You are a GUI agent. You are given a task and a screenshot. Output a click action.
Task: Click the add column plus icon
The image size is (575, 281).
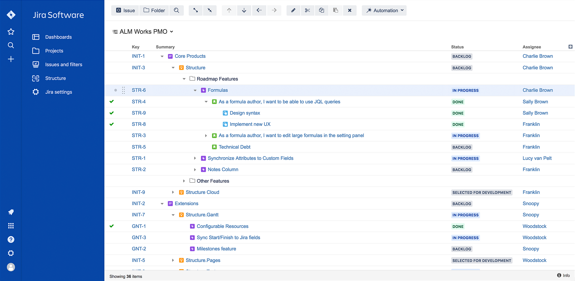coord(571,47)
